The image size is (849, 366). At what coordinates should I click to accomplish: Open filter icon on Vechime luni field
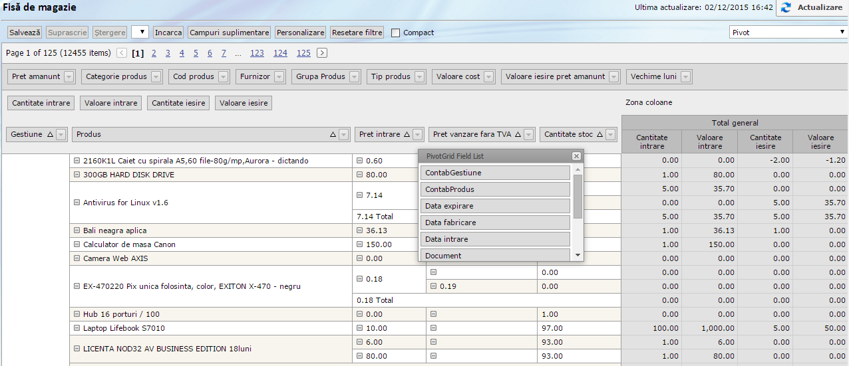[x=685, y=77]
